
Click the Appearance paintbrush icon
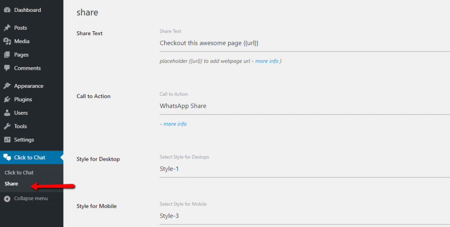[x=7, y=86]
